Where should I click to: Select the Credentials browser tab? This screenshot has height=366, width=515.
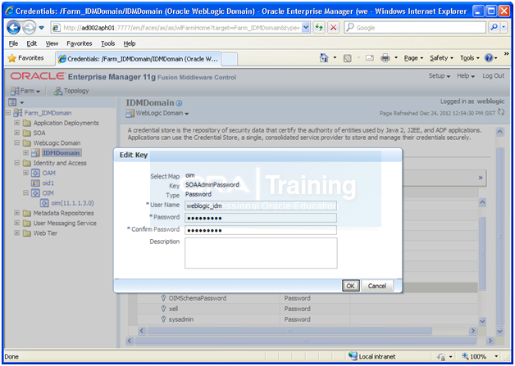pyautogui.click(x=138, y=59)
